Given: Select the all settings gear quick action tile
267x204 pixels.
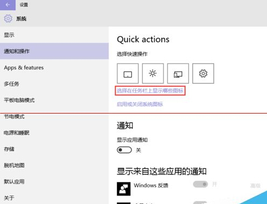Looking at the screenshot, I should tap(203, 73).
